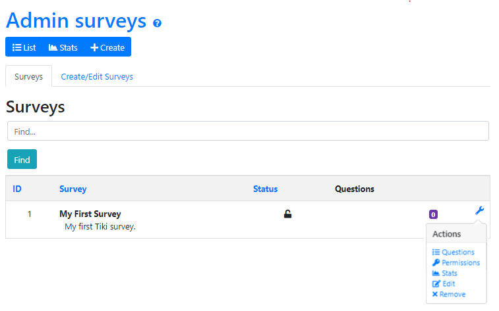This screenshot has width=499, height=311.
Task: Select Questions in the Actions menu
Action: click(x=454, y=252)
